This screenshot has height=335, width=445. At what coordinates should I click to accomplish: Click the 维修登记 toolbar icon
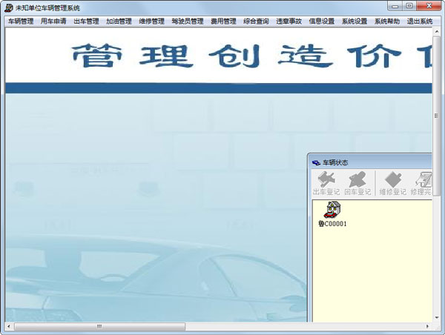click(x=393, y=183)
